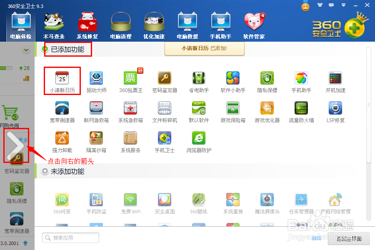Add 安全桌面 function

click(165, 203)
